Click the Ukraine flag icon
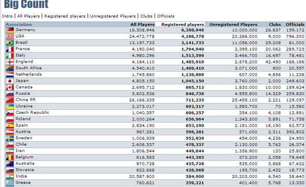The height and width of the screenshot is (187, 306). pyautogui.click(x=10, y=107)
